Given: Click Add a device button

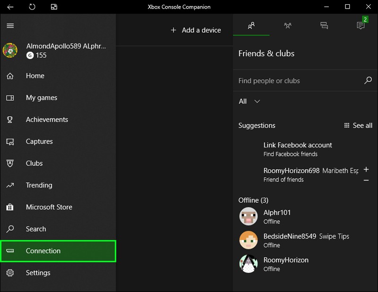Looking at the screenshot, I should (x=196, y=30).
